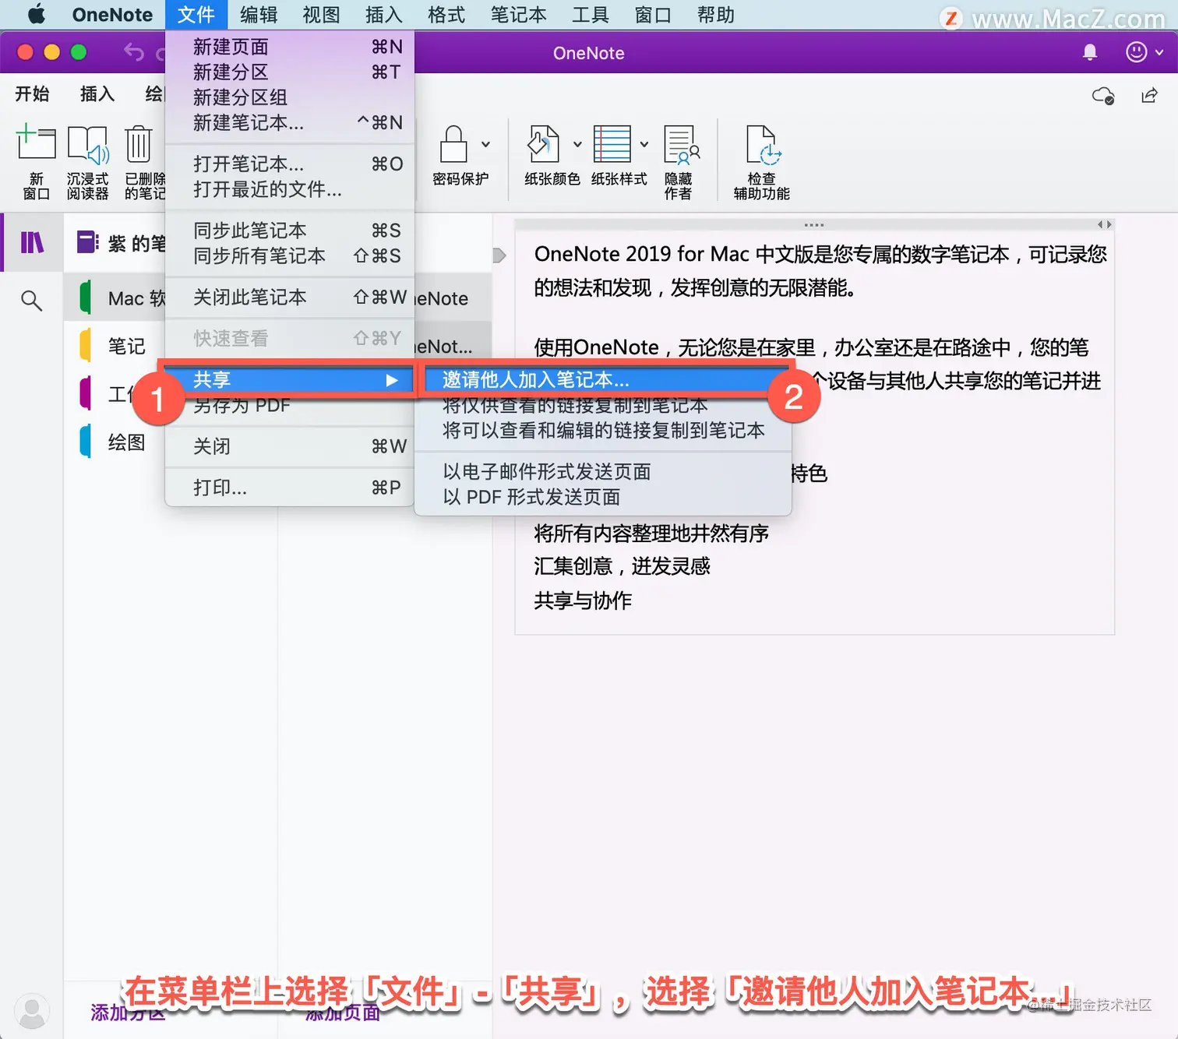Click the page list collapse arrow tab
Screen dimensions: 1178x1039
[499, 255]
